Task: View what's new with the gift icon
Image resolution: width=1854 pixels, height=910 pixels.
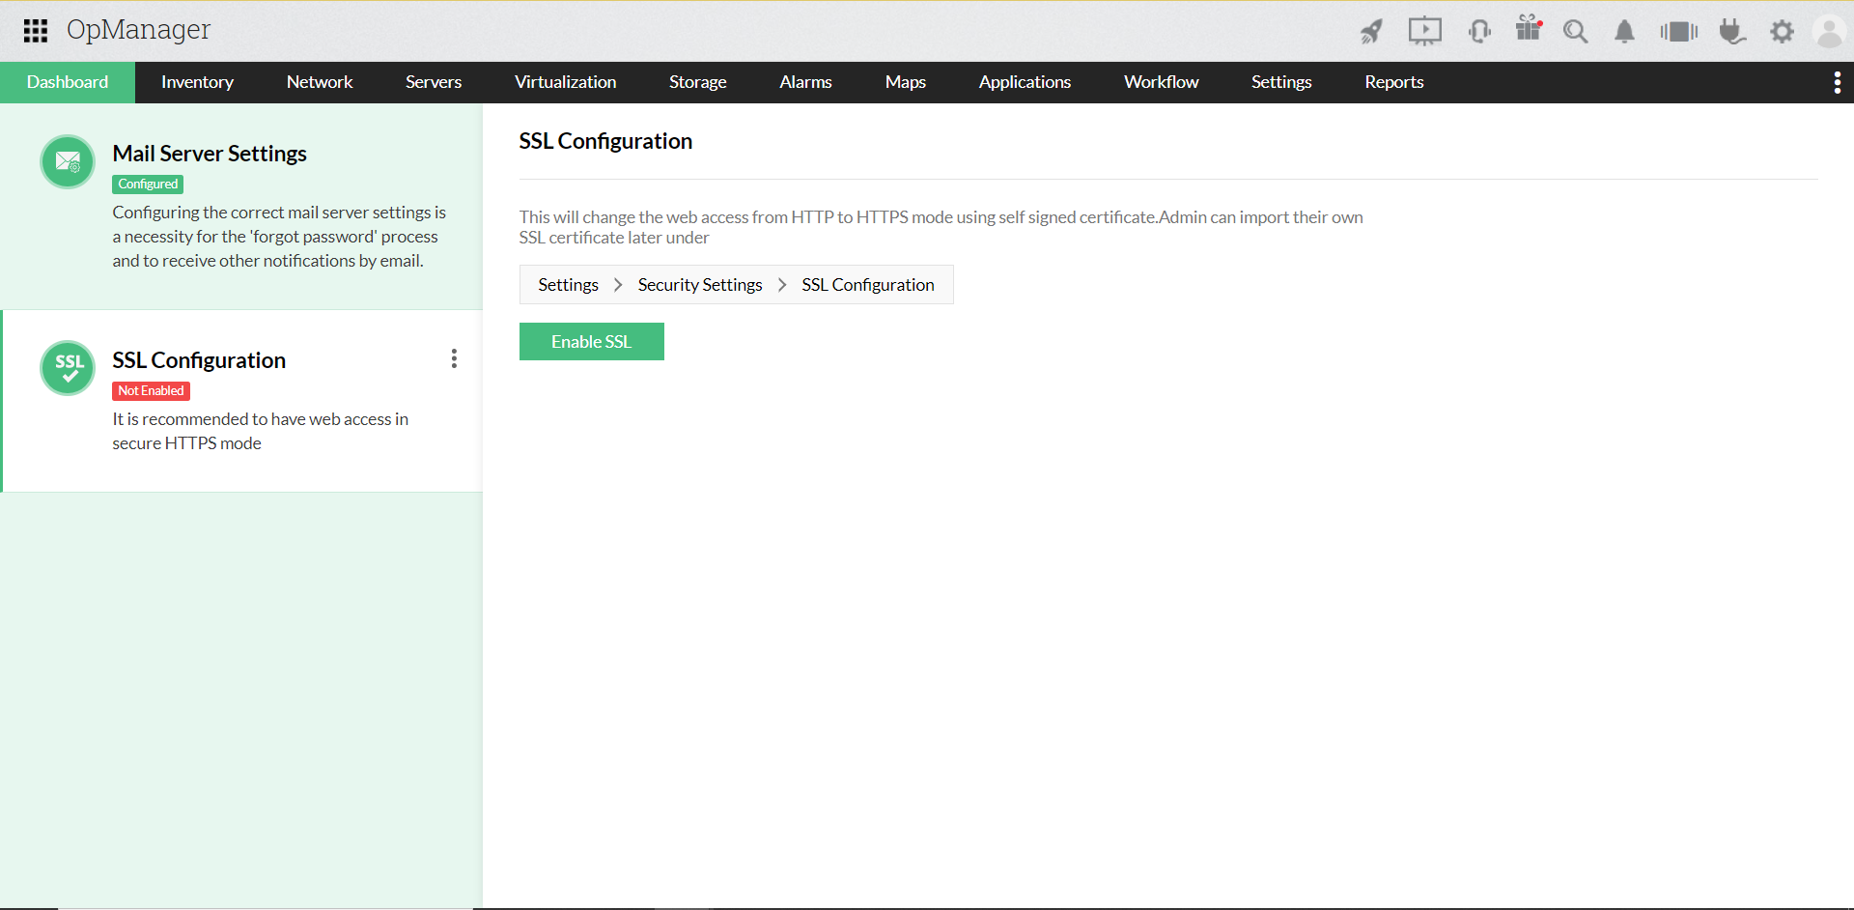Action: tap(1528, 31)
